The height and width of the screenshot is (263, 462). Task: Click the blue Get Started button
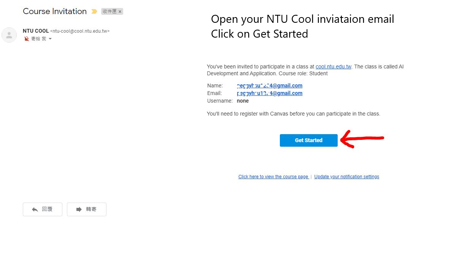(309, 140)
